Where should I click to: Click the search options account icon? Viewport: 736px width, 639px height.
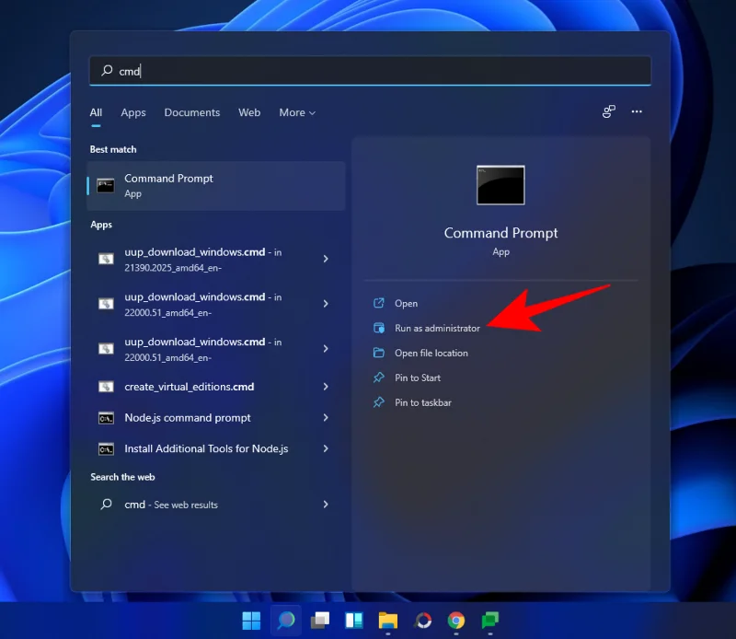(x=608, y=111)
